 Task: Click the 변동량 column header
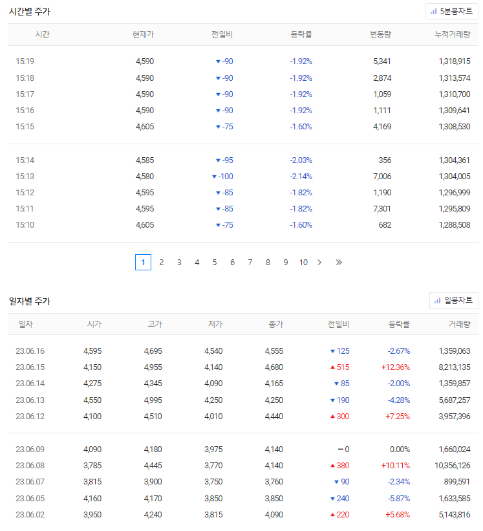pyautogui.click(x=380, y=34)
